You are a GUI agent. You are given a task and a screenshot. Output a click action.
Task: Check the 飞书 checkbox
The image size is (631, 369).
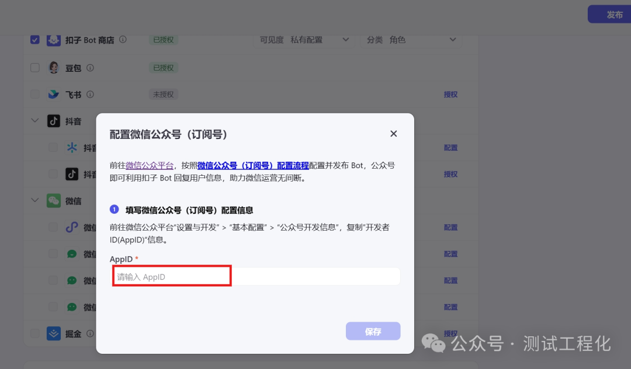pos(35,94)
